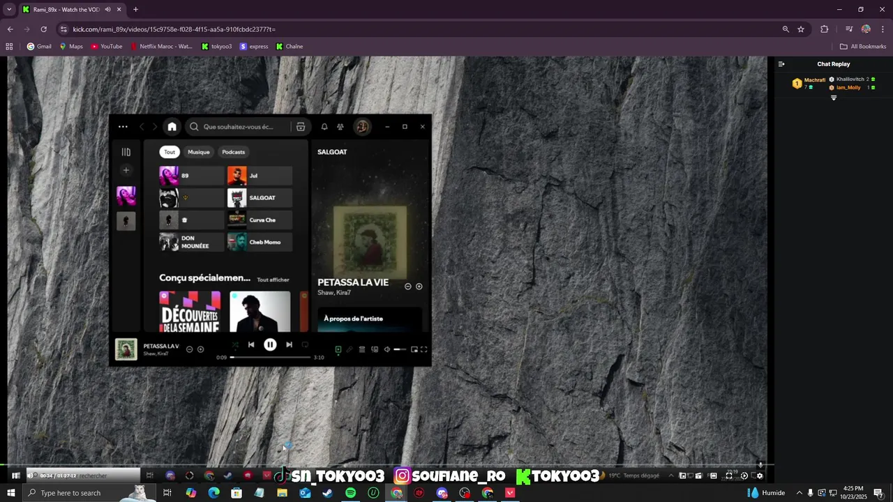Open Spotify profile avatar menu
Viewport: 893px width, 502px height.
point(362,127)
